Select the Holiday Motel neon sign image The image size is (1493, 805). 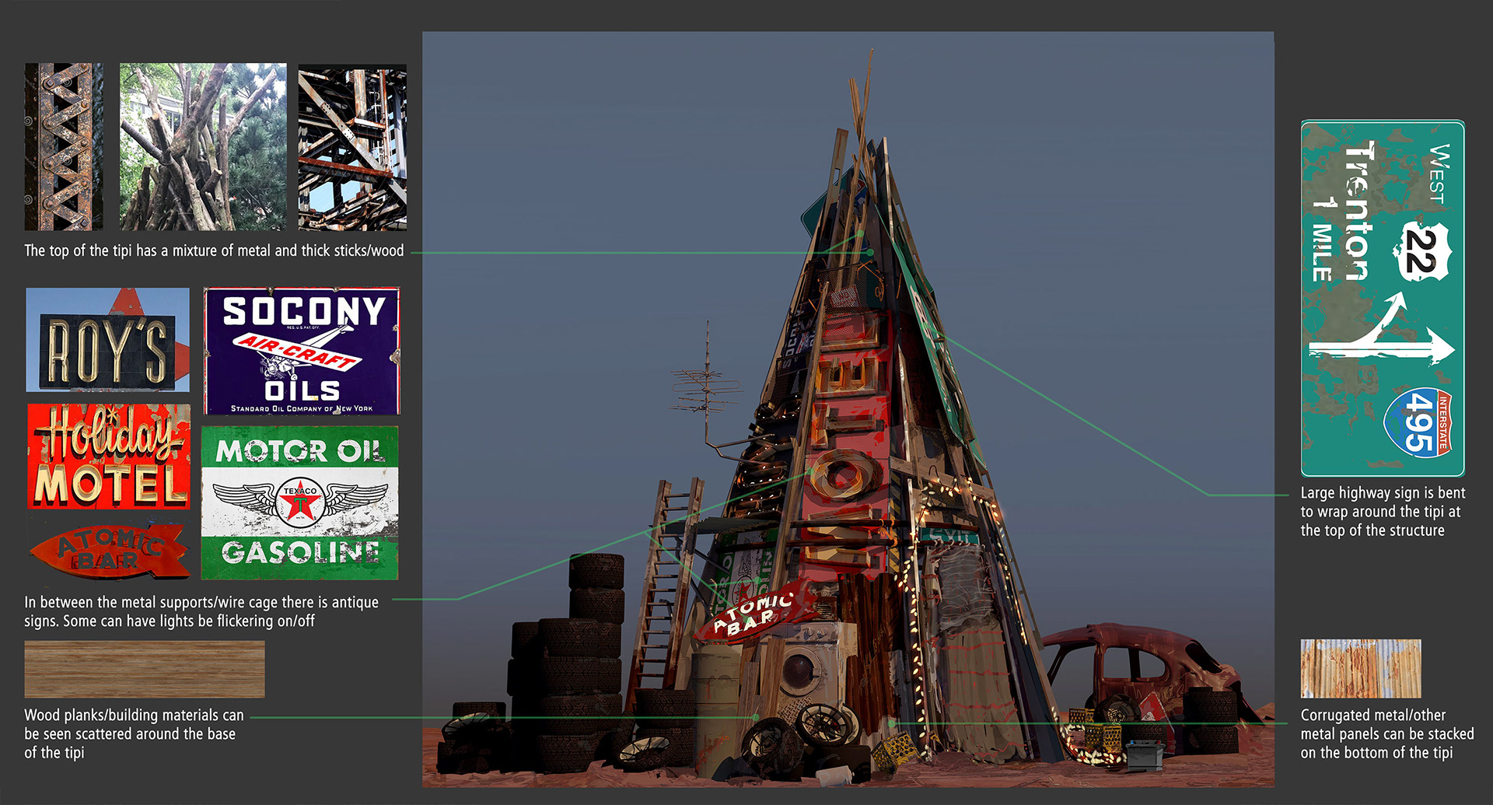tap(109, 457)
